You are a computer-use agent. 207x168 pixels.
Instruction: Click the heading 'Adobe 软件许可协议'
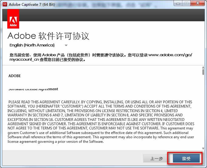48,36
